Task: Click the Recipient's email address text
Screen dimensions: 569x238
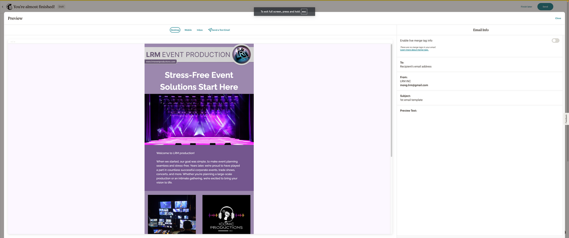Action: [x=416, y=66]
